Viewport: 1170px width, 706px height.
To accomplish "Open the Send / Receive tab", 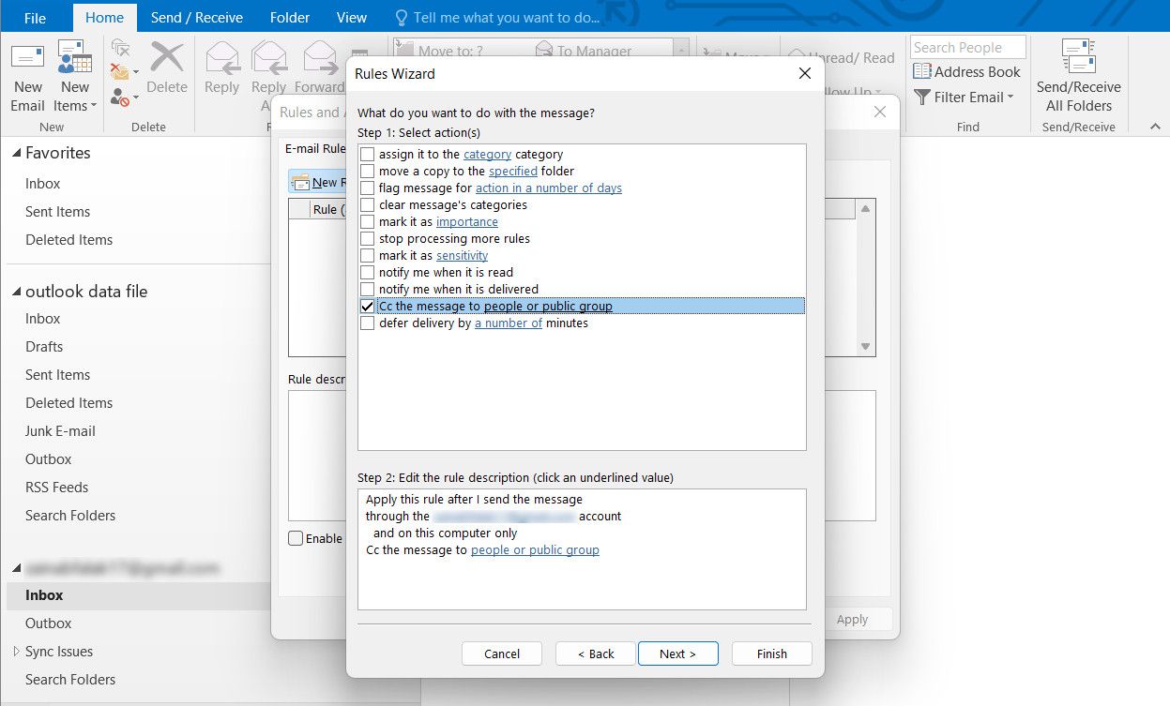I will pyautogui.click(x=196, y=18).
